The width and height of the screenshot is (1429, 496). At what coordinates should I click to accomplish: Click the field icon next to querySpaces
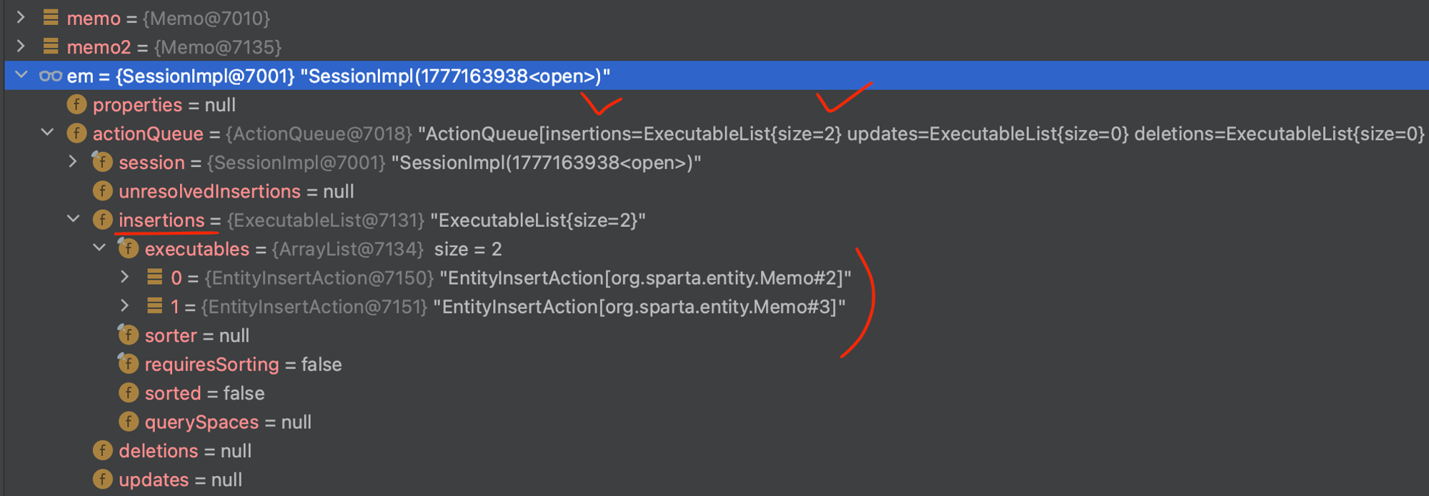[129, 422]
